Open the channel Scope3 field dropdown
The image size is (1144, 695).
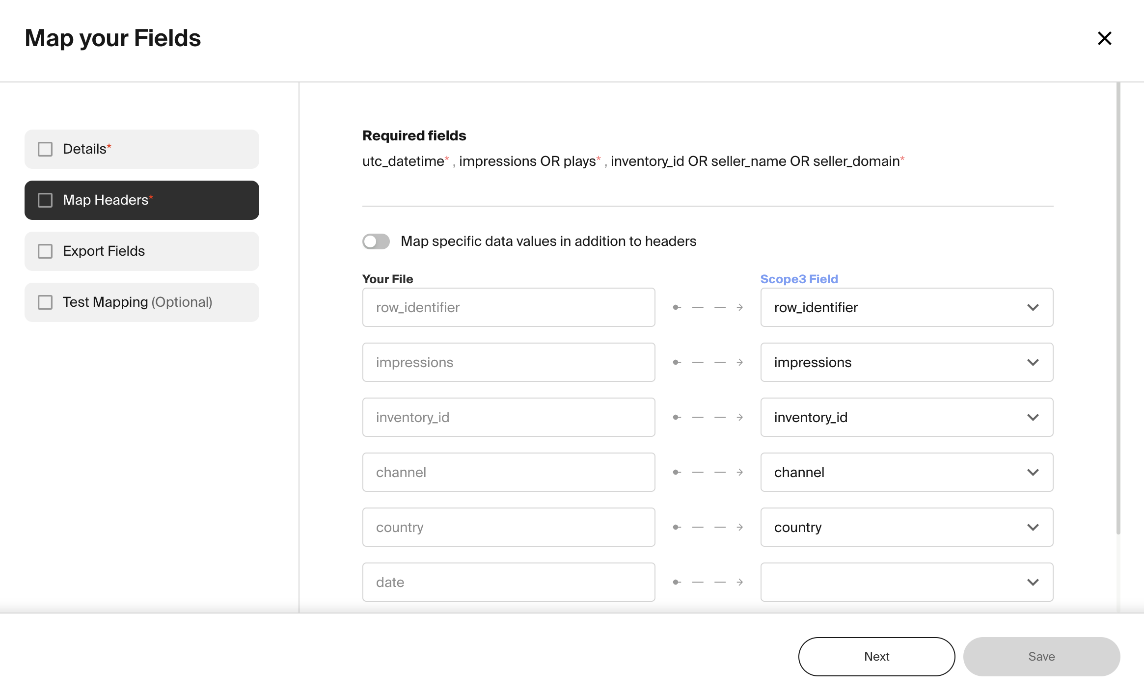[x=906, y=473]
